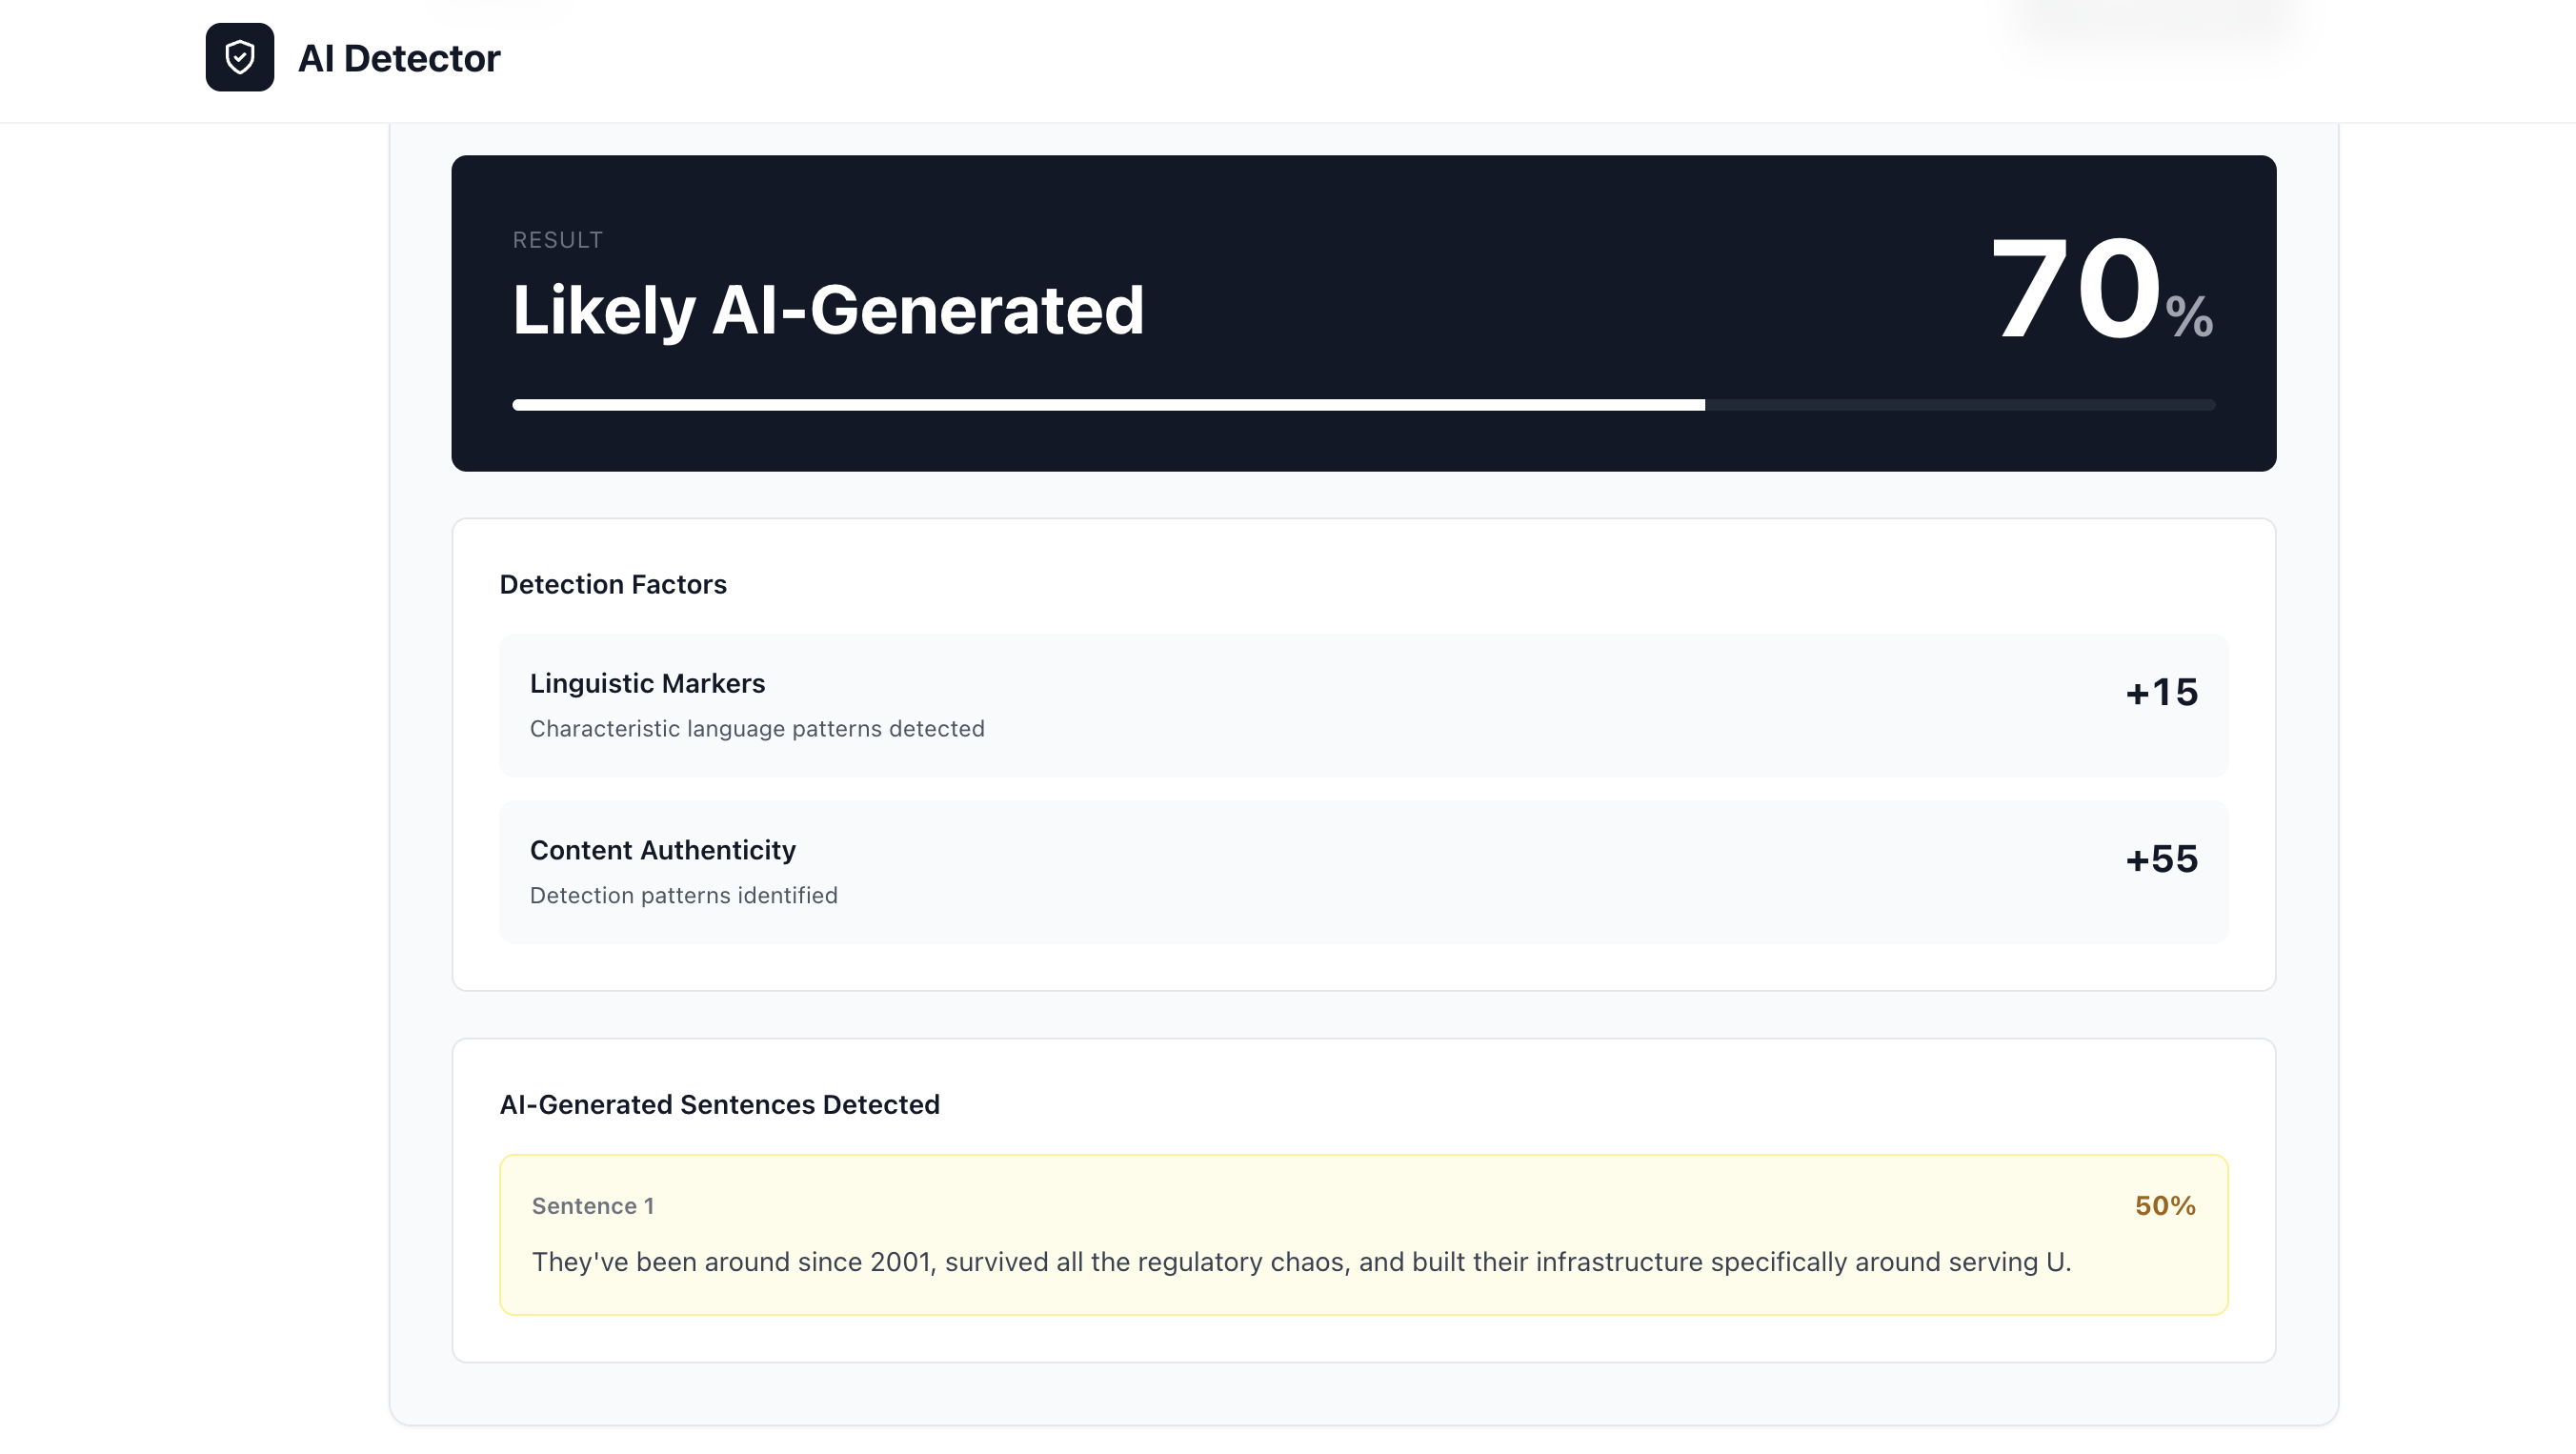Click the checkmark inside the shield badge
The height and width of the screenshot is (1454, 2576).
point(240,59)
